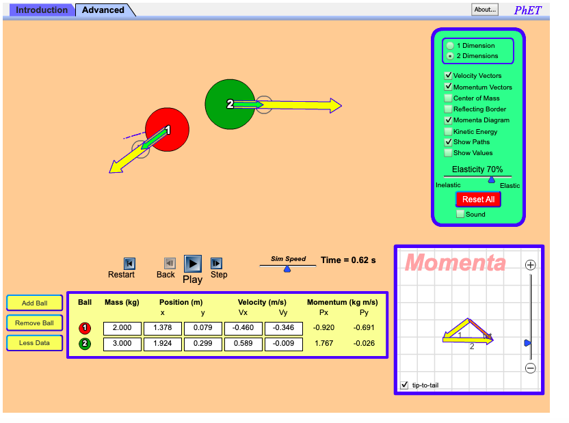Enable the Center of Mass checkbox
Image resolution: width=569 pixels, height=423 pixels.
point(449,98)
